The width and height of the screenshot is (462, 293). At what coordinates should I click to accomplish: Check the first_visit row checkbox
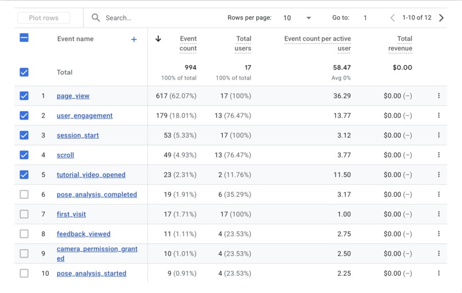point(24,214)
